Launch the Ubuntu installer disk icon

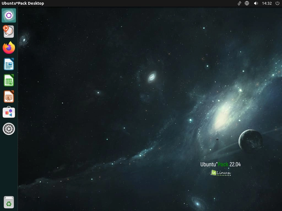(9, 31)
